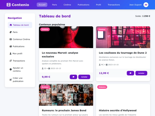Click the Central Cinema thumbnail image
This screenshot has height=116, width=155.
pos(123,37)
